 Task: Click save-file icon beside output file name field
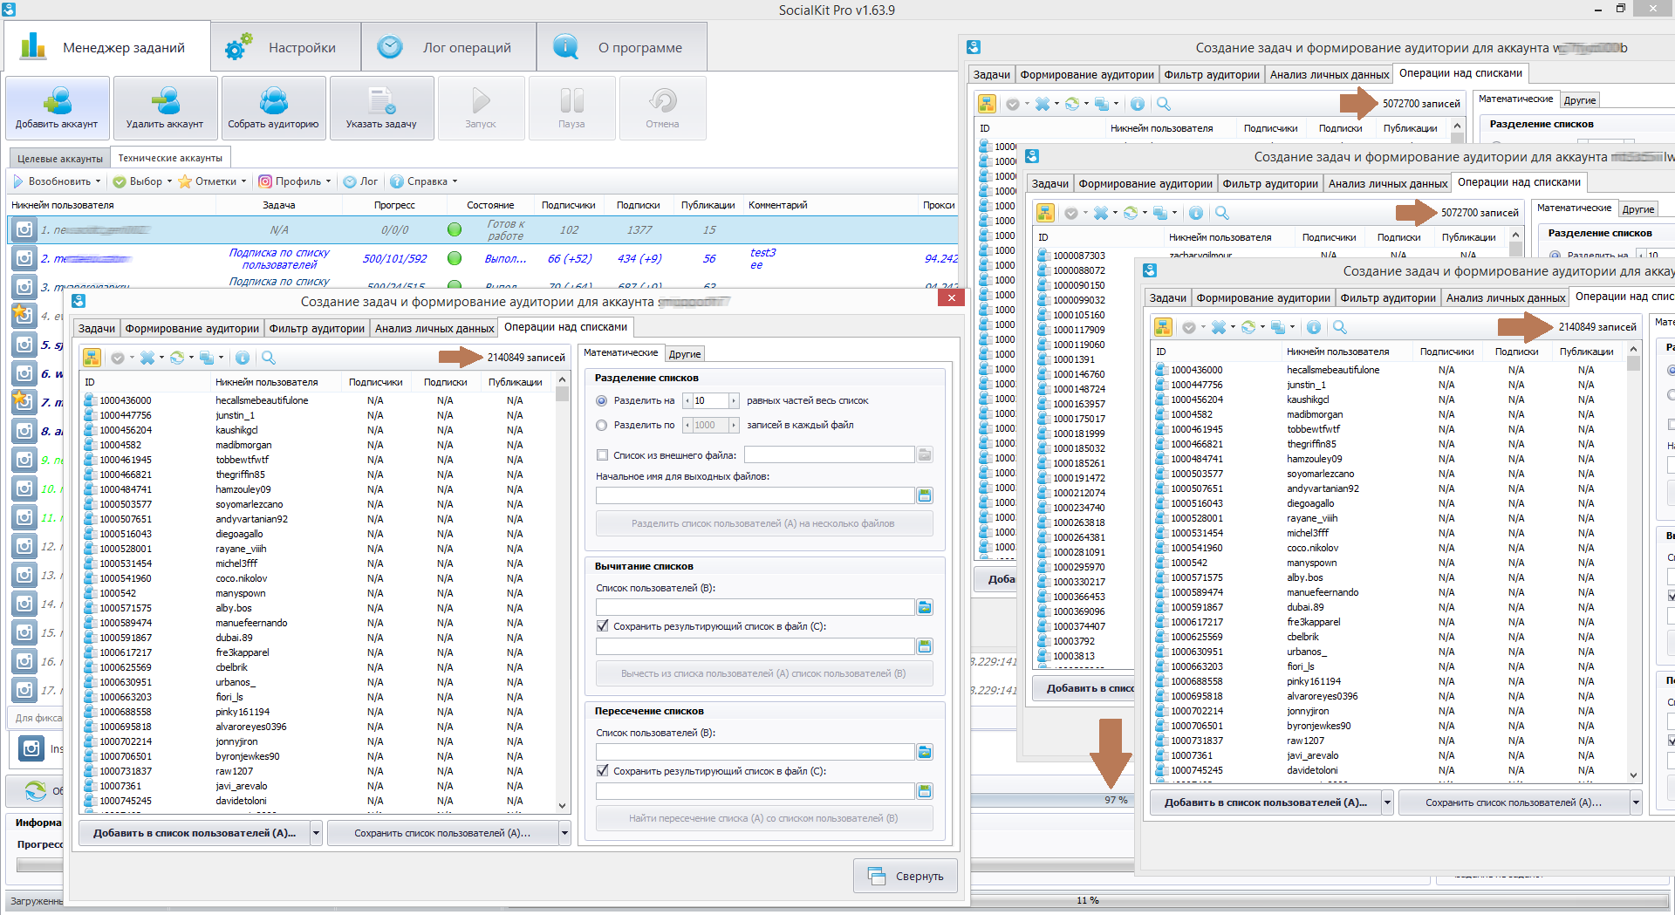pyautogui.click(x=925, y=495)
